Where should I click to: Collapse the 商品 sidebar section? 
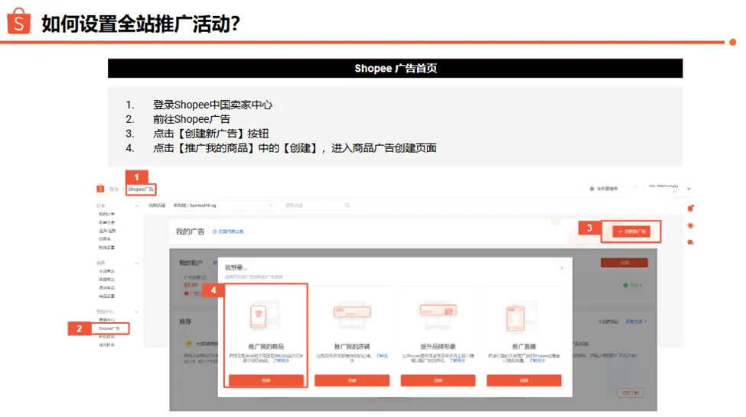tap(136, 263)
